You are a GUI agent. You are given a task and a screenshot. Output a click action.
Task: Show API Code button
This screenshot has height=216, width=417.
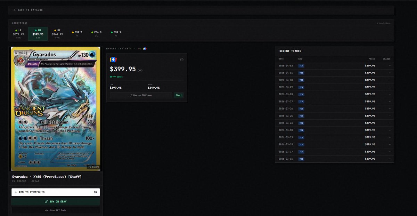tap(56, 210)
